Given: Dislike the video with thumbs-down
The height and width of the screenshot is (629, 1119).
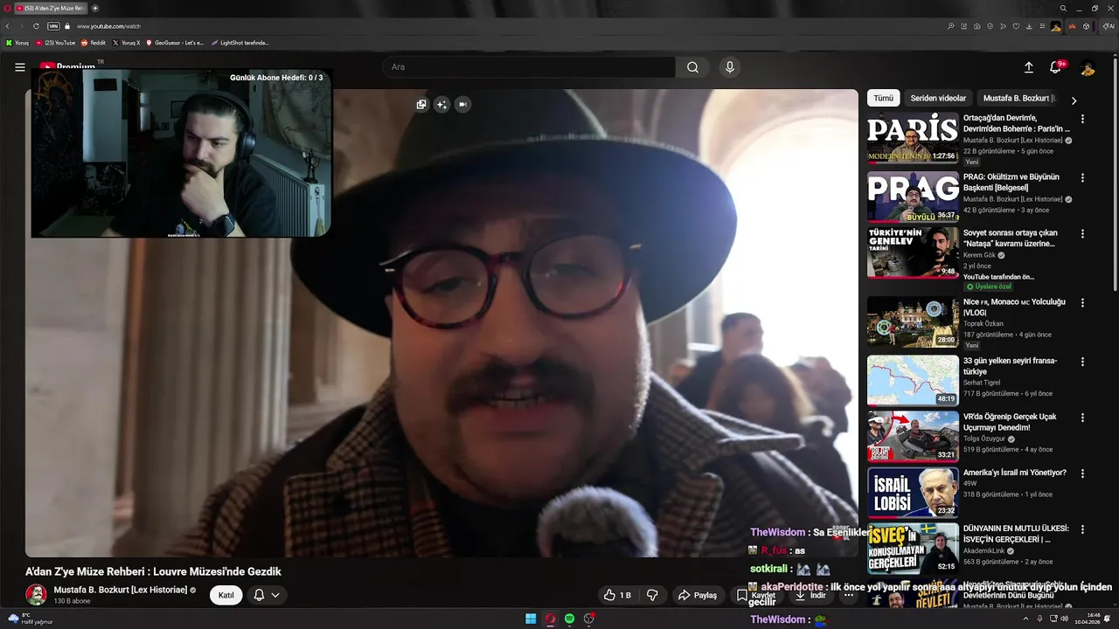Looking at the screenshot, I should (652, 595).
